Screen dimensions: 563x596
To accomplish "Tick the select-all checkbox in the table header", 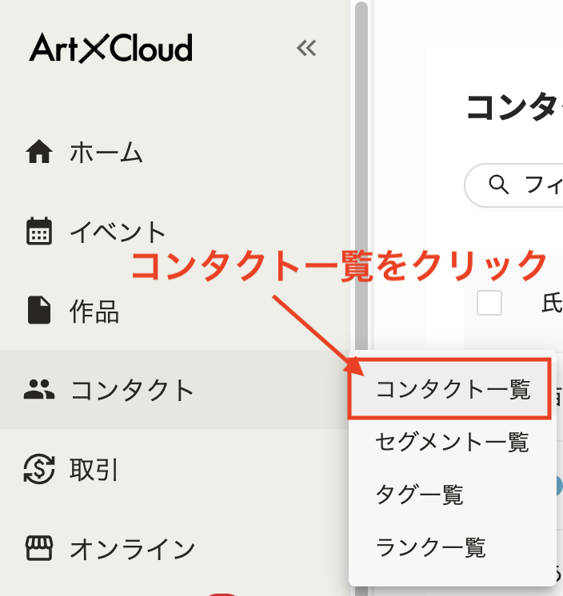I will tap(489, 303).
